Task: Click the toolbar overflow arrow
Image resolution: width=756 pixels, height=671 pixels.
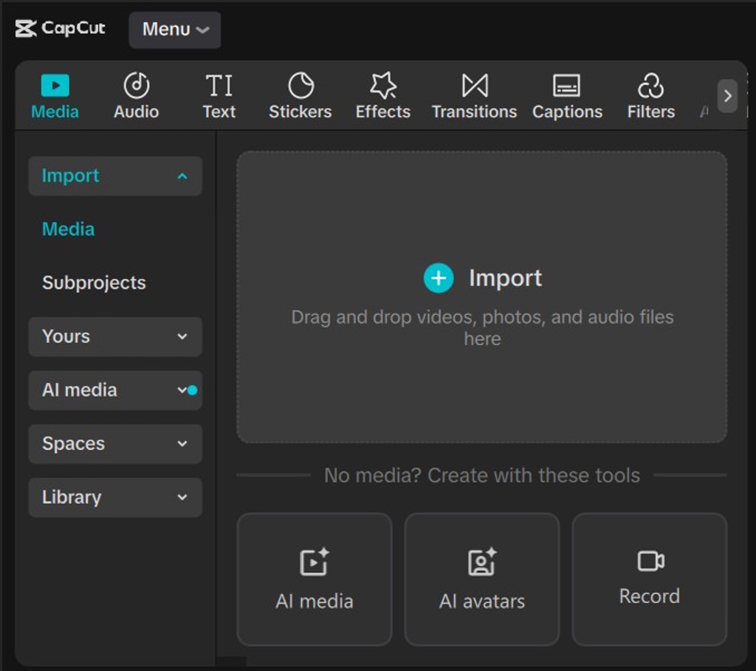Action: pos(728,96)
